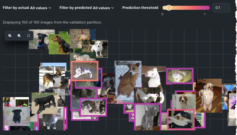
Task: Click the black-and-tan dog on grass
Action: tap(59, 44)
